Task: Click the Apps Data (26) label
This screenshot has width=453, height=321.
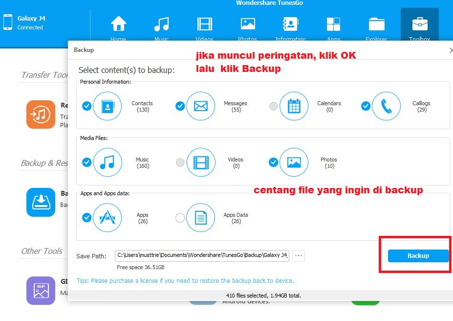Action: click(x=236, y=218)
